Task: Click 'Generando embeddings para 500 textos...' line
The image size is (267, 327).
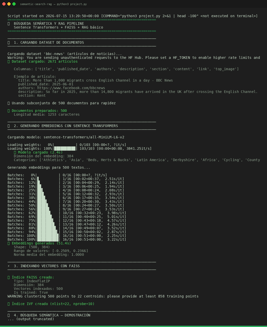Action: point(49,167)
